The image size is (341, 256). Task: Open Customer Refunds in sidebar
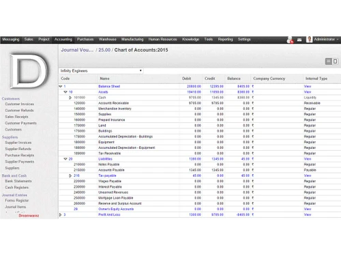click(19, 111)
